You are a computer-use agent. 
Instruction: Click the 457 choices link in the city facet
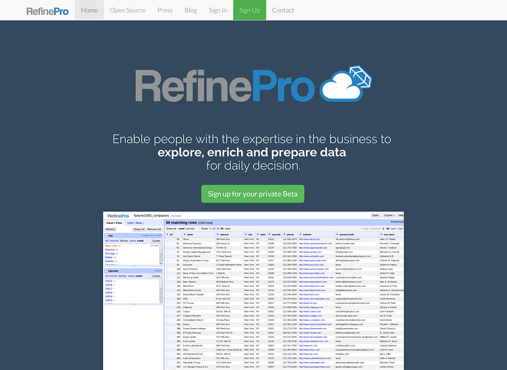click(x=112, y=240)
